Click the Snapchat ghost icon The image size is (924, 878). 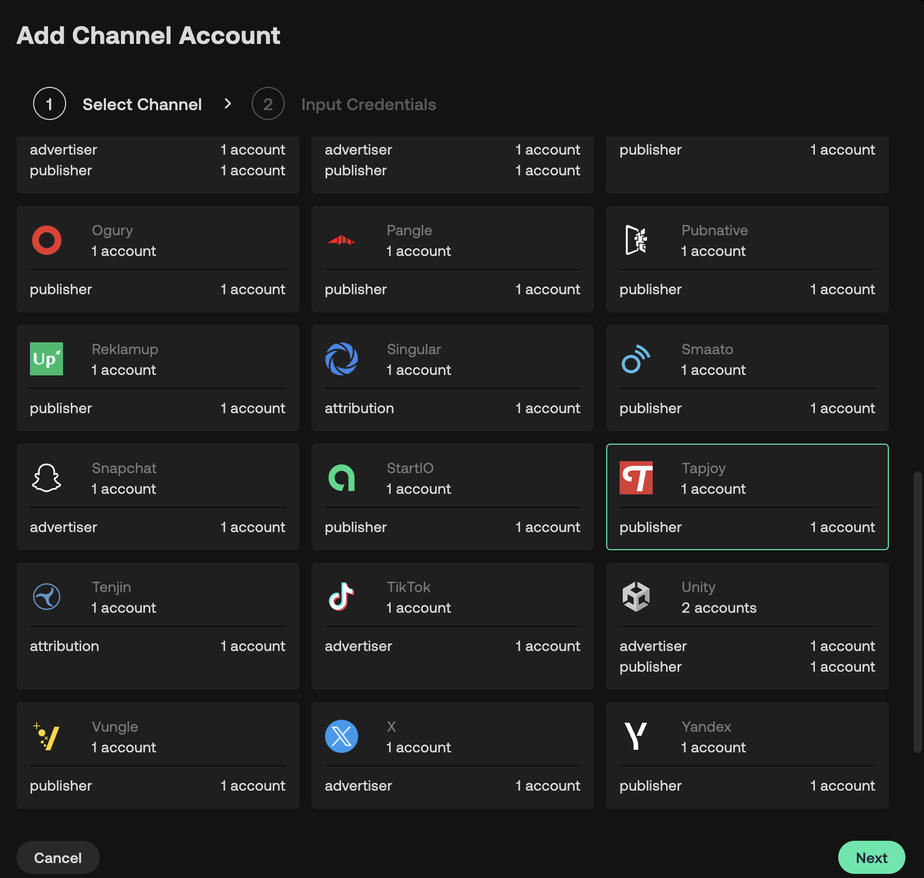(47, 478)
